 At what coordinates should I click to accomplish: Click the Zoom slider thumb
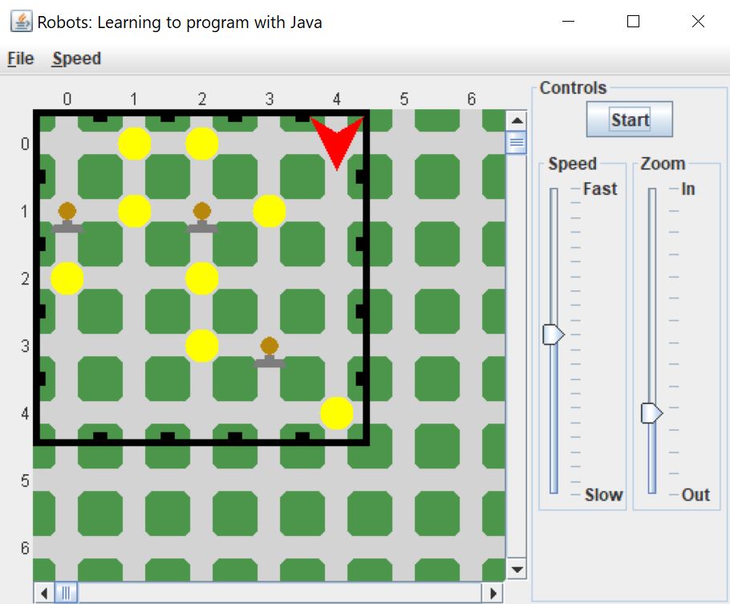(x=651, y=413)
